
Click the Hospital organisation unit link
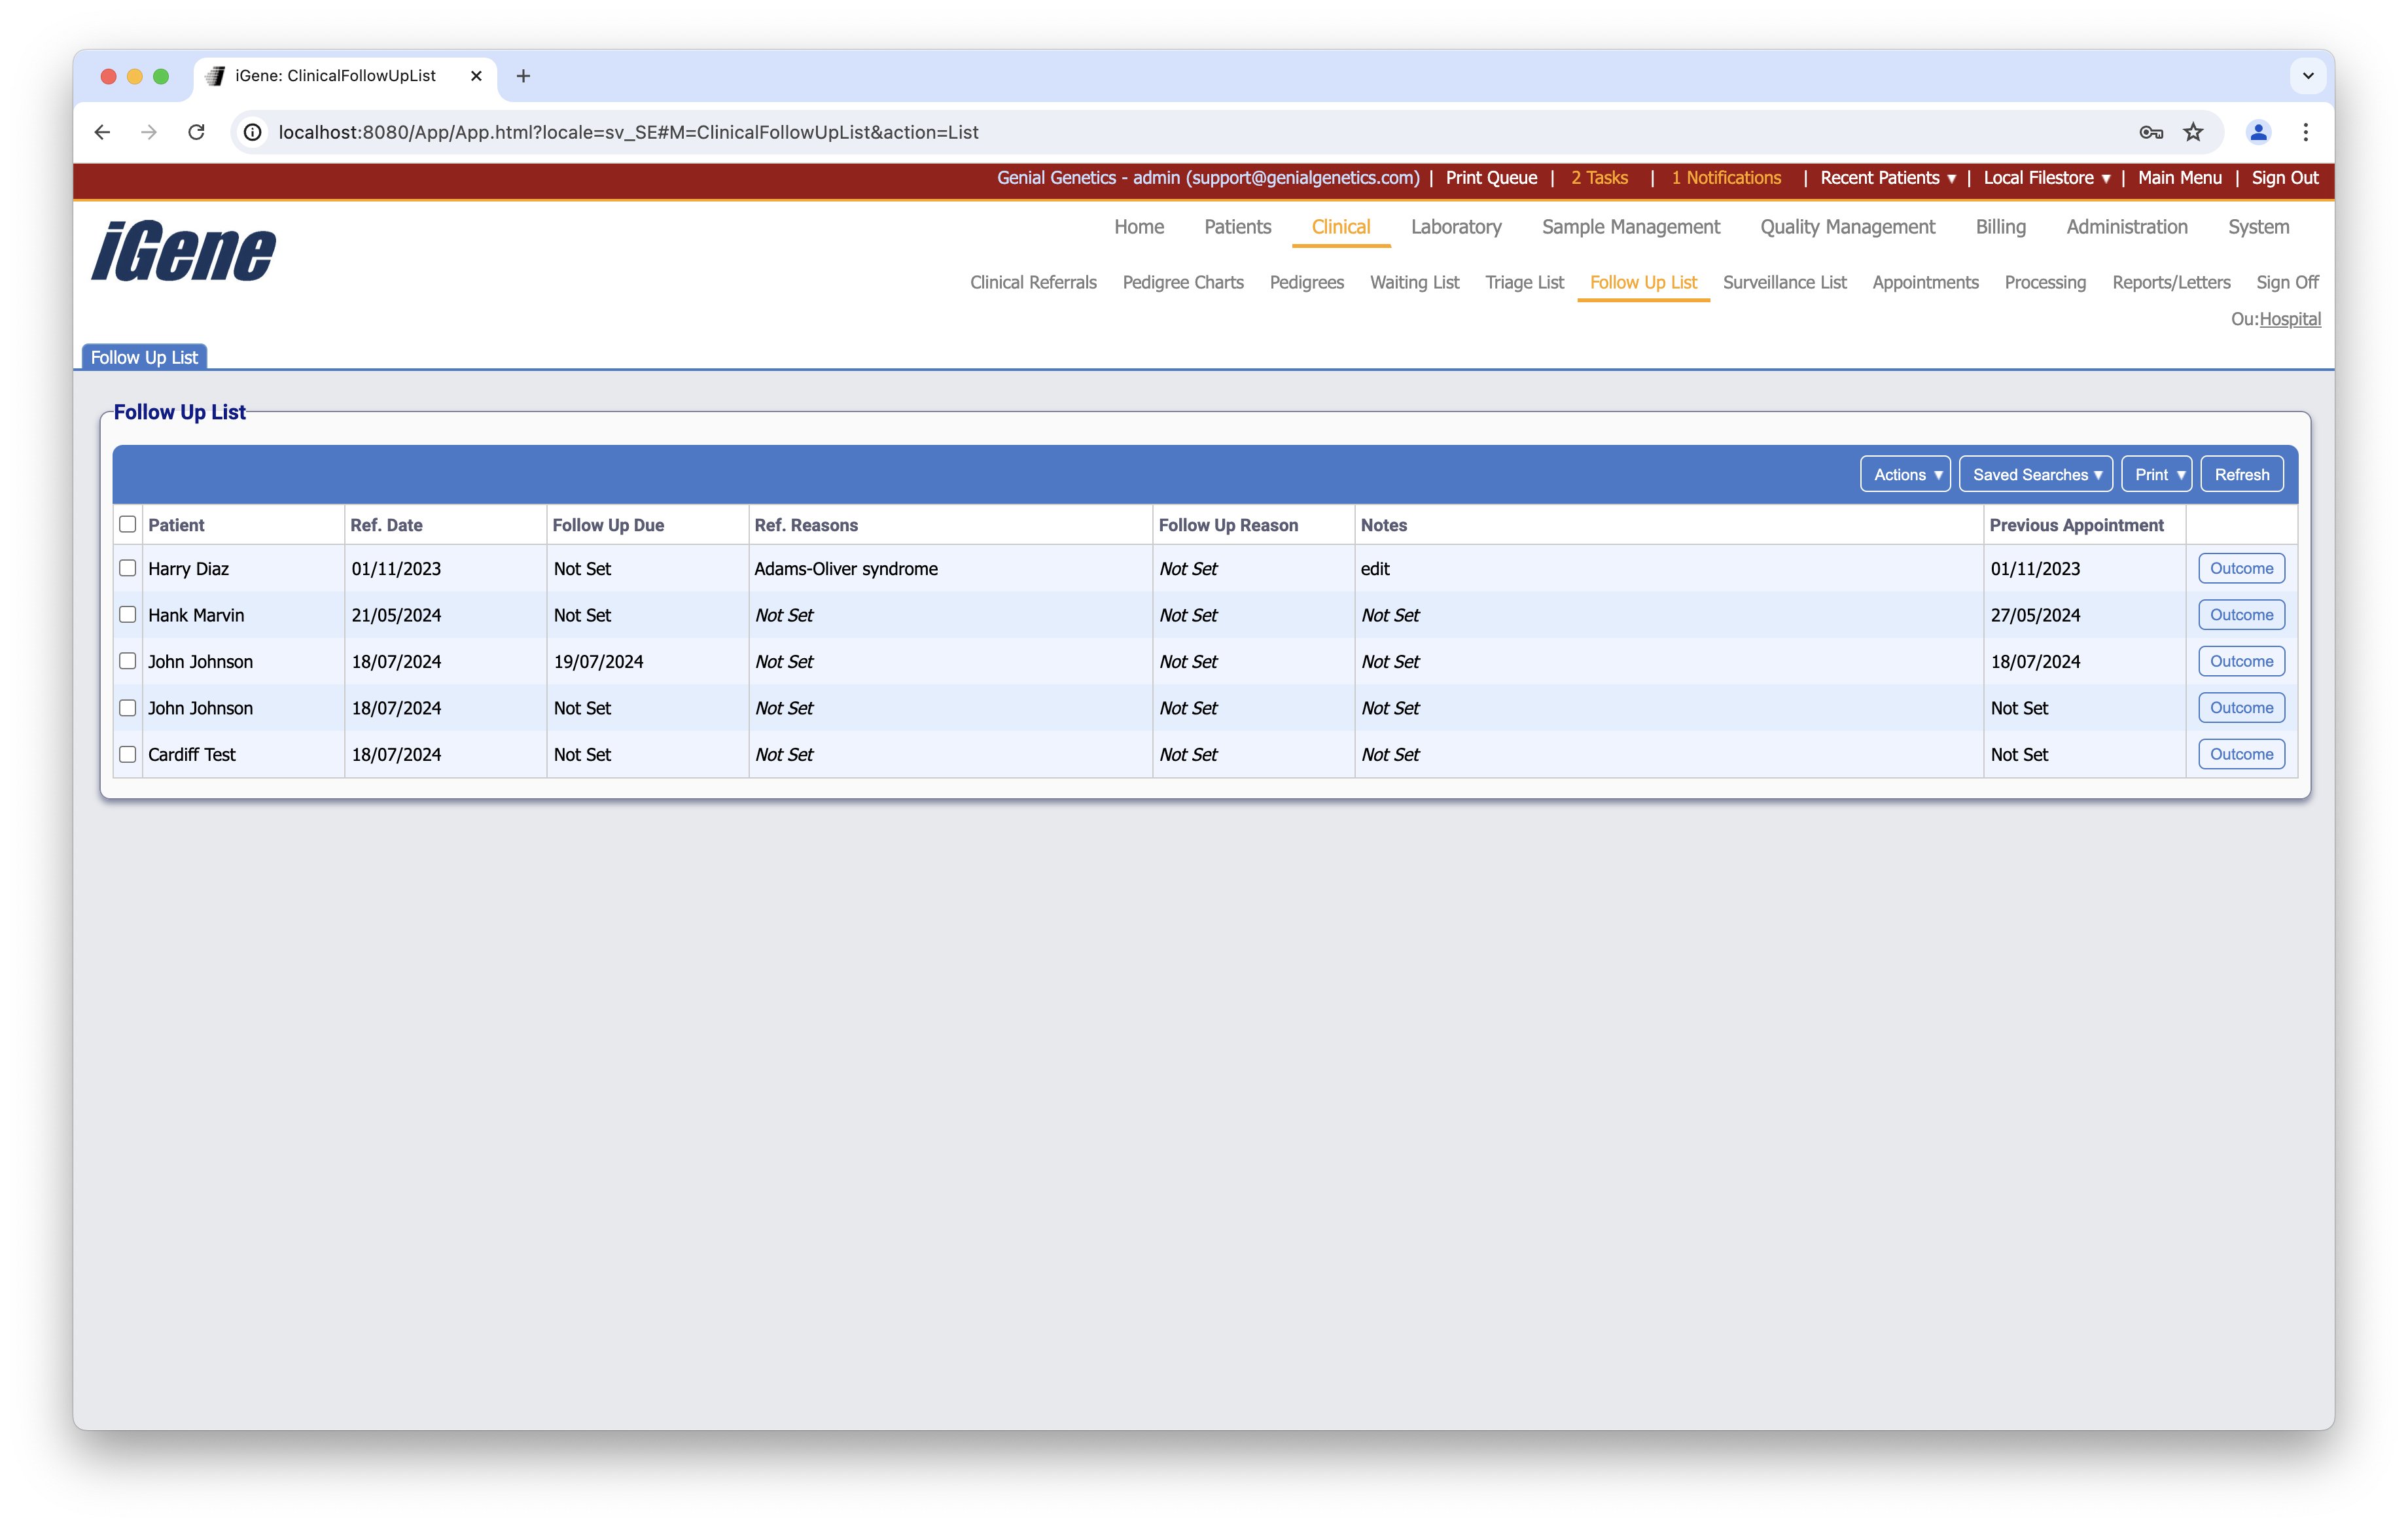(x=2289, y=319)
